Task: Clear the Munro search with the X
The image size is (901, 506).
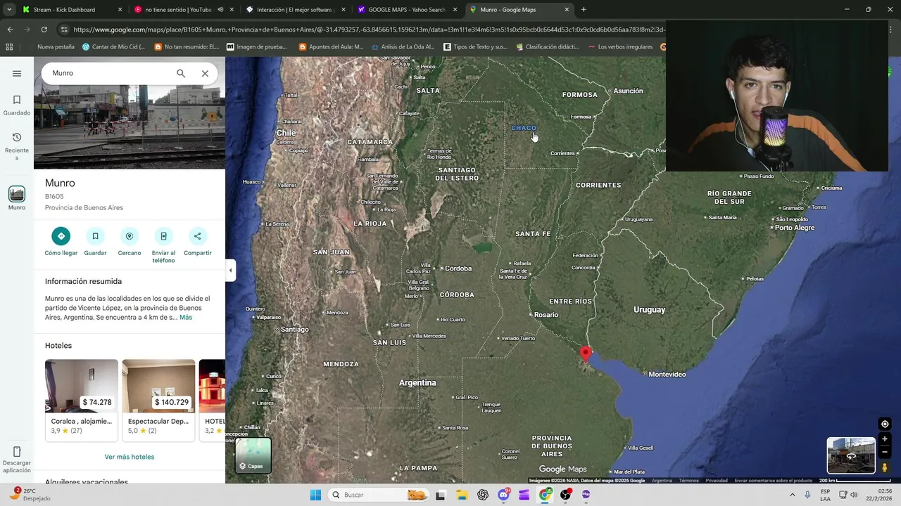Action: (205, 73)
